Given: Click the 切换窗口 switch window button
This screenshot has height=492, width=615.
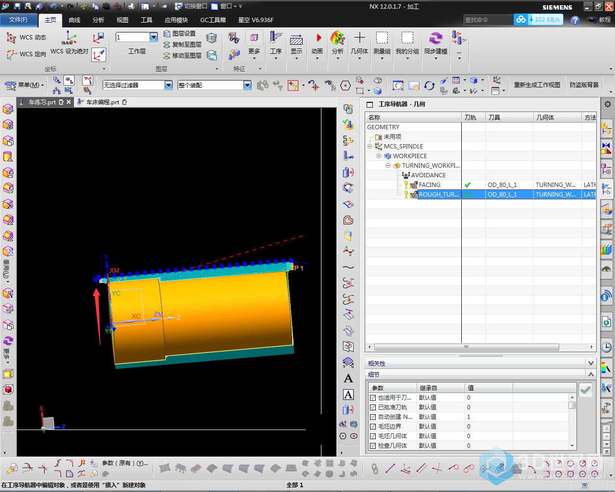Looking at the screenshot, I should [x=191, y=6].
